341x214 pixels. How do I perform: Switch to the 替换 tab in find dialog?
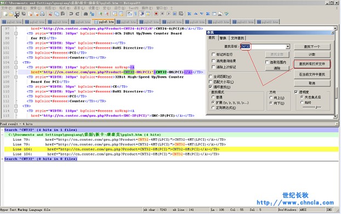[223, 38]
